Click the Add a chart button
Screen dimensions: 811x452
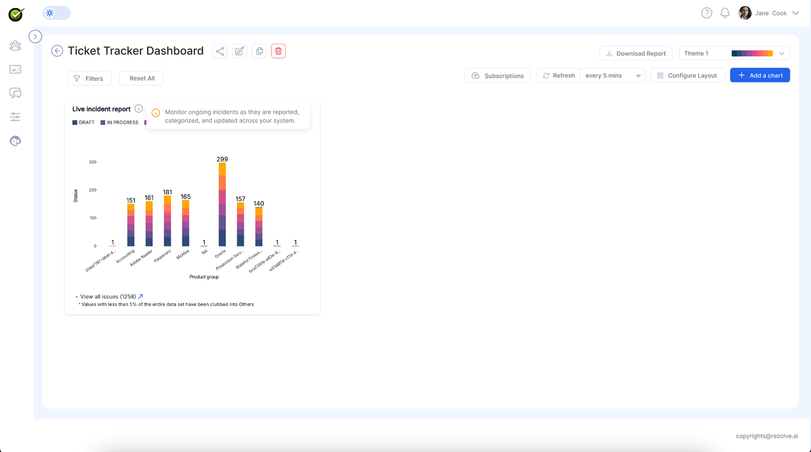click(x=760, y=76)
